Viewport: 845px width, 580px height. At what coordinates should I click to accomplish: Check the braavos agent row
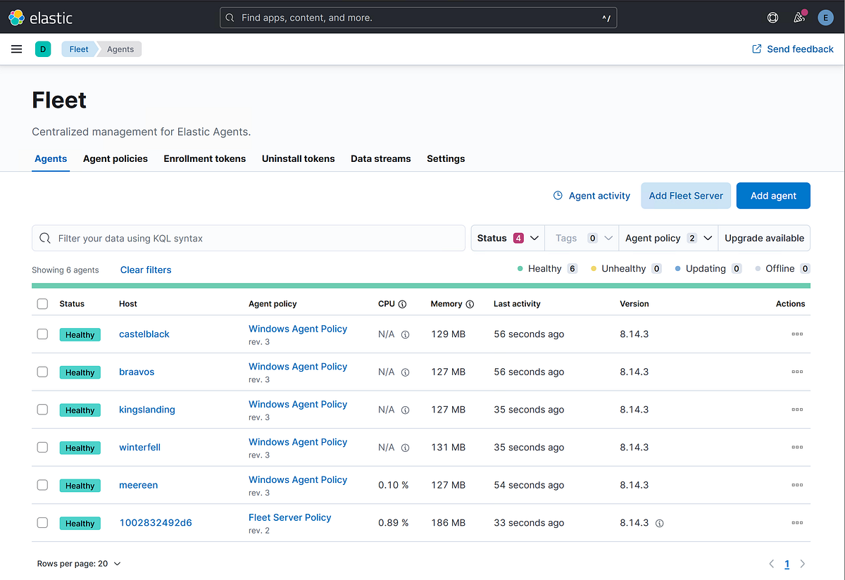[42, 372]
